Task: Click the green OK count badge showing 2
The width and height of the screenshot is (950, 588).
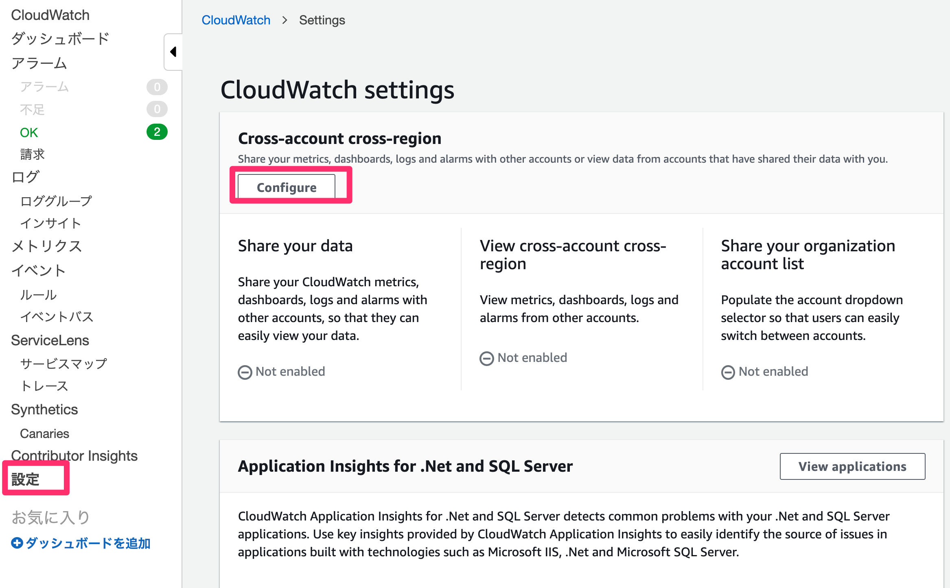Action: 157,132
